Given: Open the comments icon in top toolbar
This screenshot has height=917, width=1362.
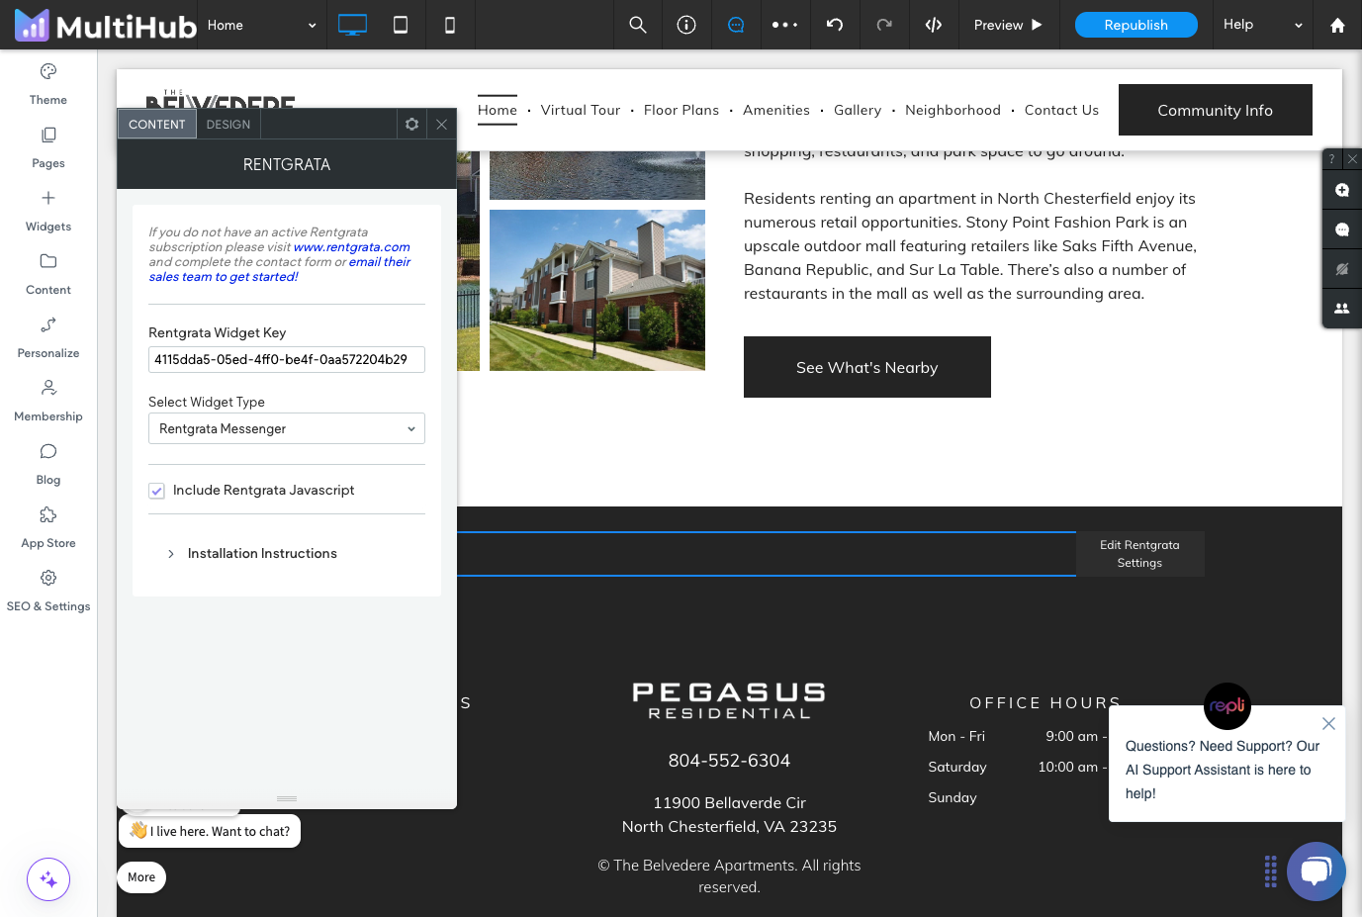Looking at the screenshot, I should 736,25.
